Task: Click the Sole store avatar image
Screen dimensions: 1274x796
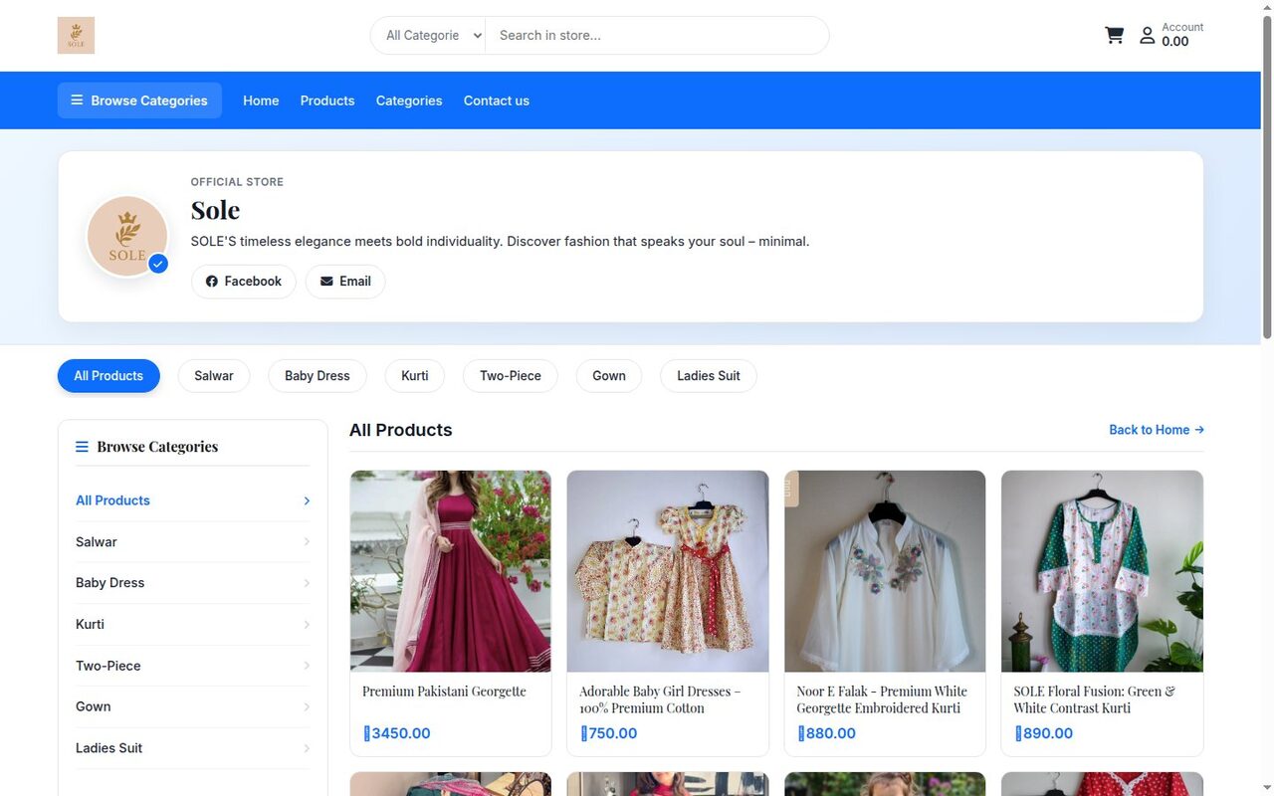Action: [127, 237]
